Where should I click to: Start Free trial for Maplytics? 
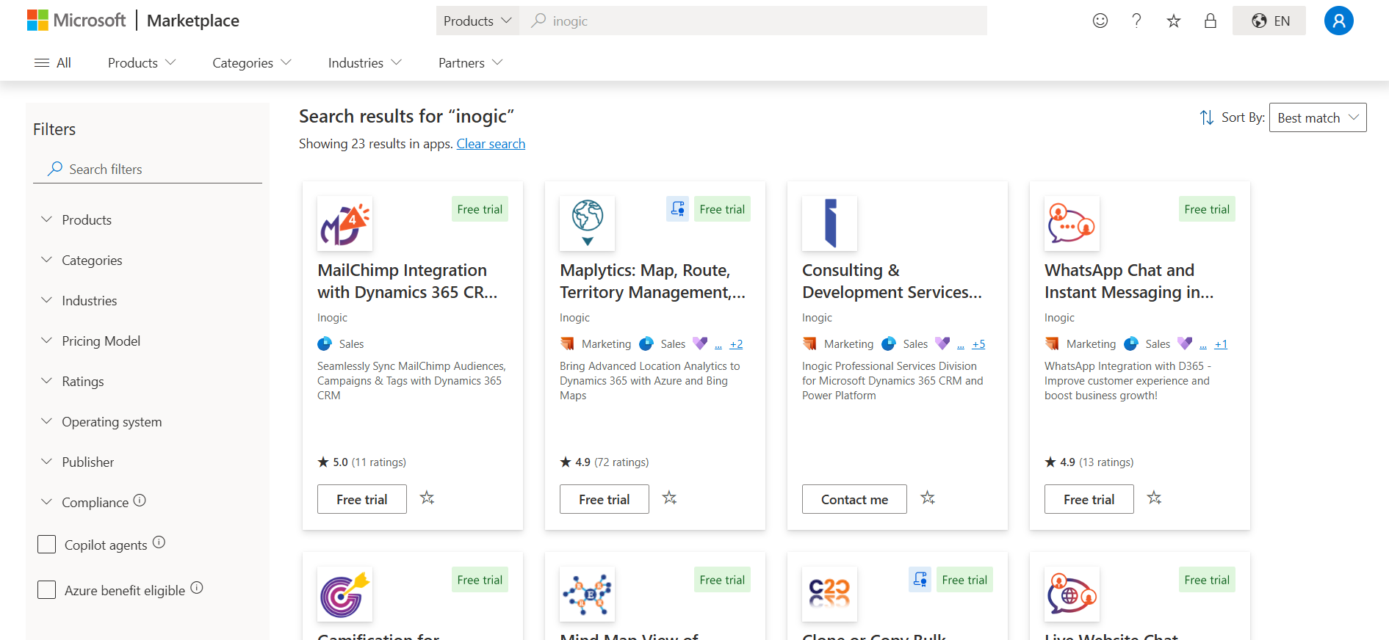pyautogui.click(x=605, y=499)
